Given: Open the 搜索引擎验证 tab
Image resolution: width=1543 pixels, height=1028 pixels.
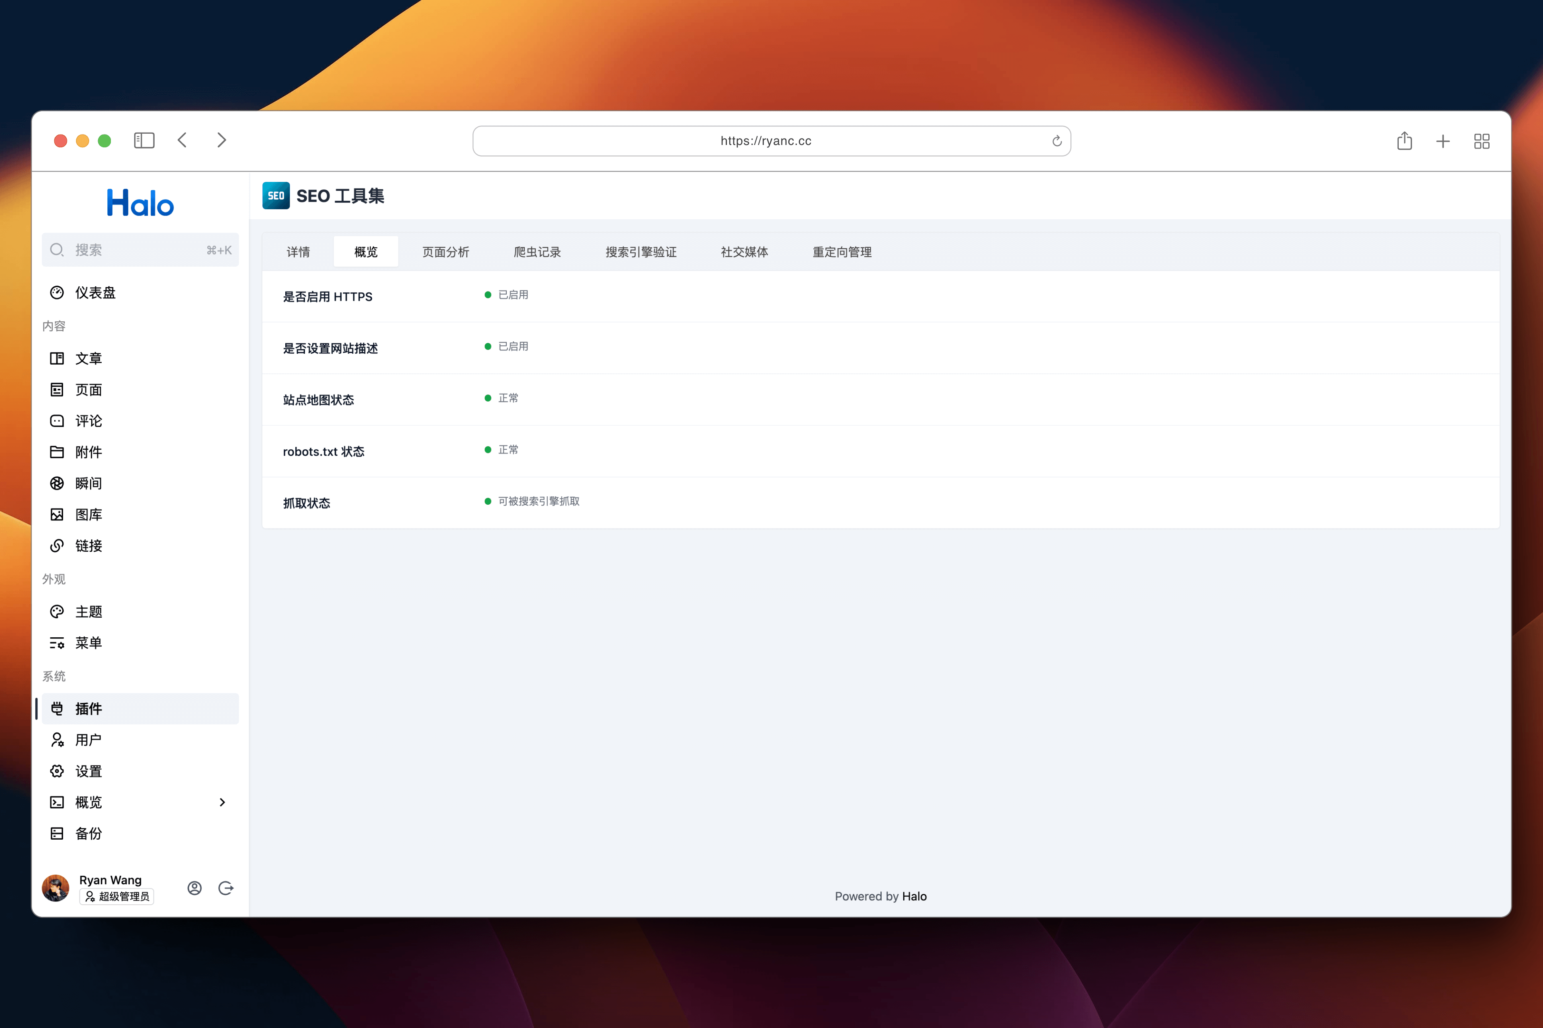Looking at the screenshot, I should [x=641, y=252].
